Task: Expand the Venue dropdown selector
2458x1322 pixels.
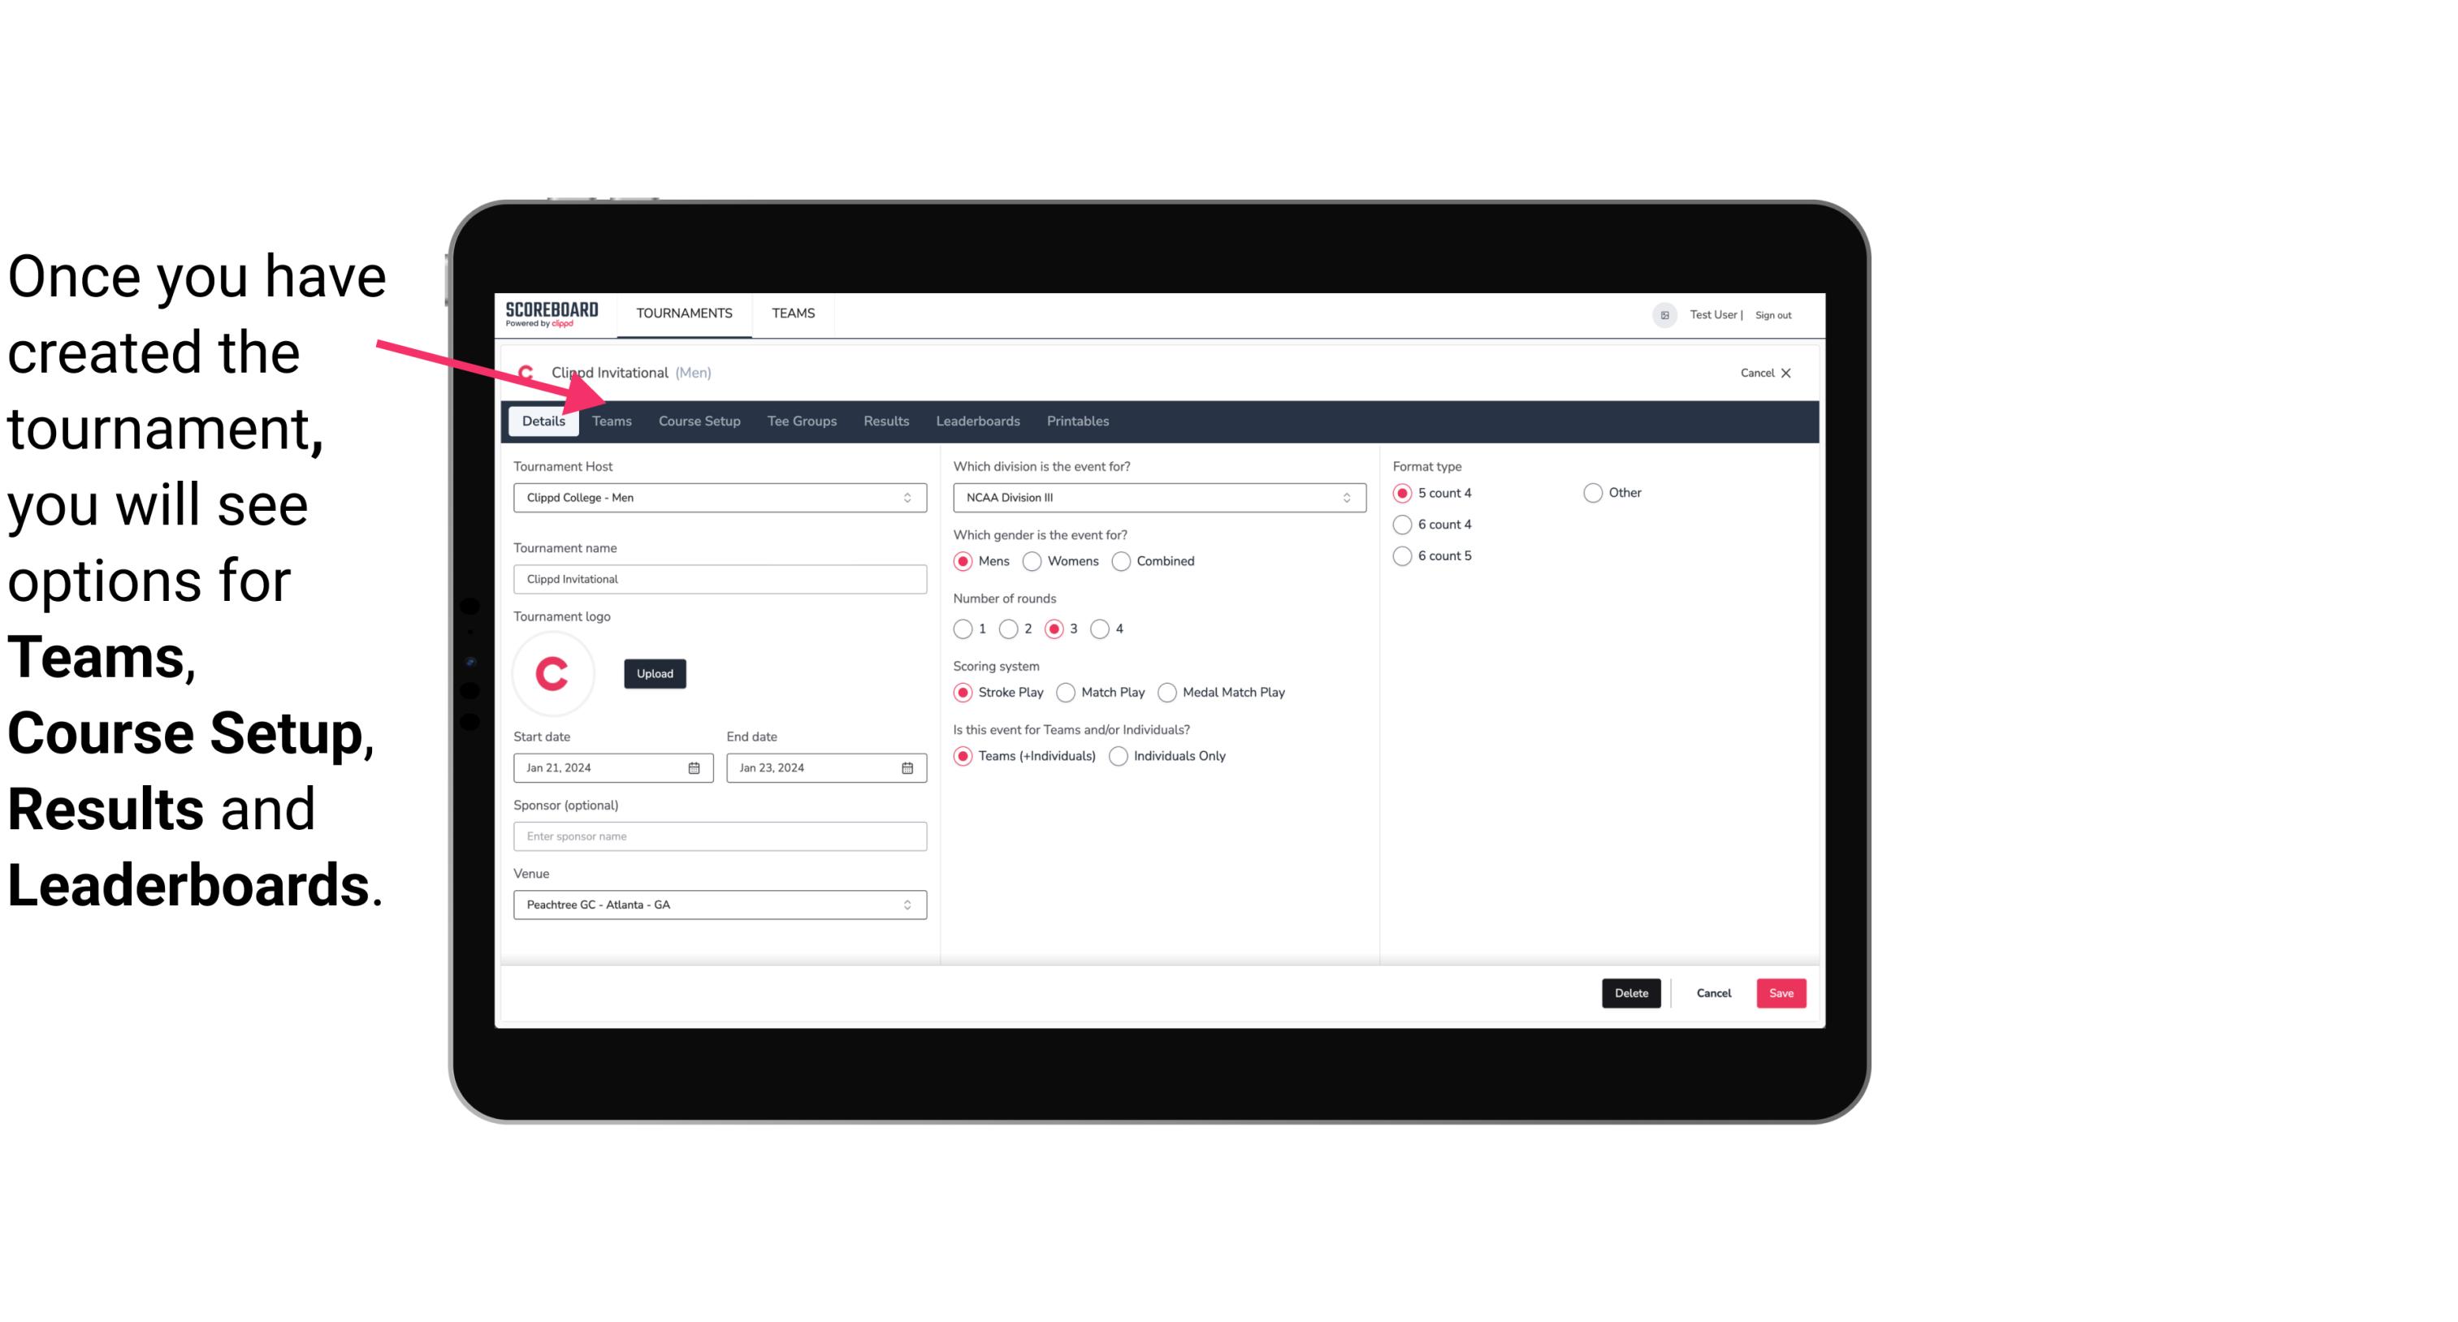Action: tap(907, 904)
